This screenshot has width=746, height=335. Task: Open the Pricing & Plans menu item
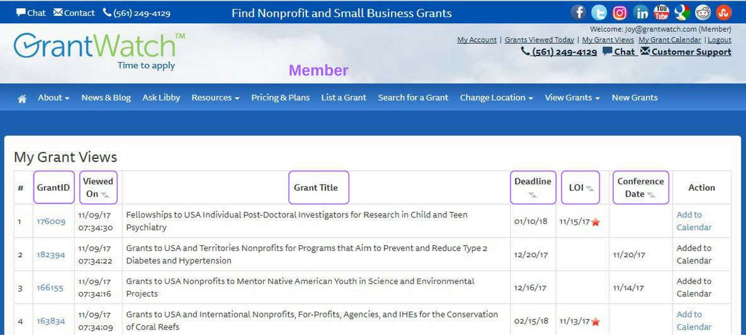pyautogui.click(x=280, y=97)
